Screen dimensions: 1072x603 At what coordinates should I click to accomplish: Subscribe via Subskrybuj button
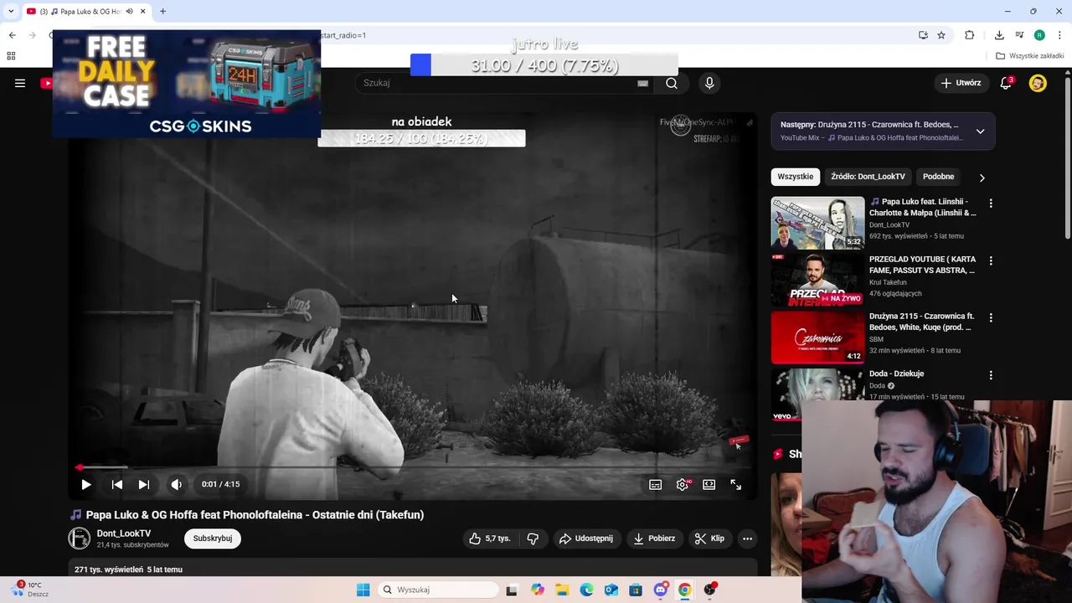click(213, 539)
